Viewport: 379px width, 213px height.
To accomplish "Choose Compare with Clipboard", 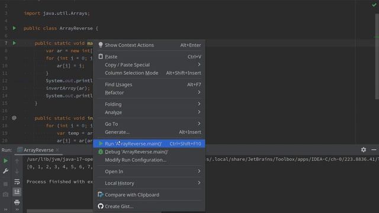I will point(149,195).
